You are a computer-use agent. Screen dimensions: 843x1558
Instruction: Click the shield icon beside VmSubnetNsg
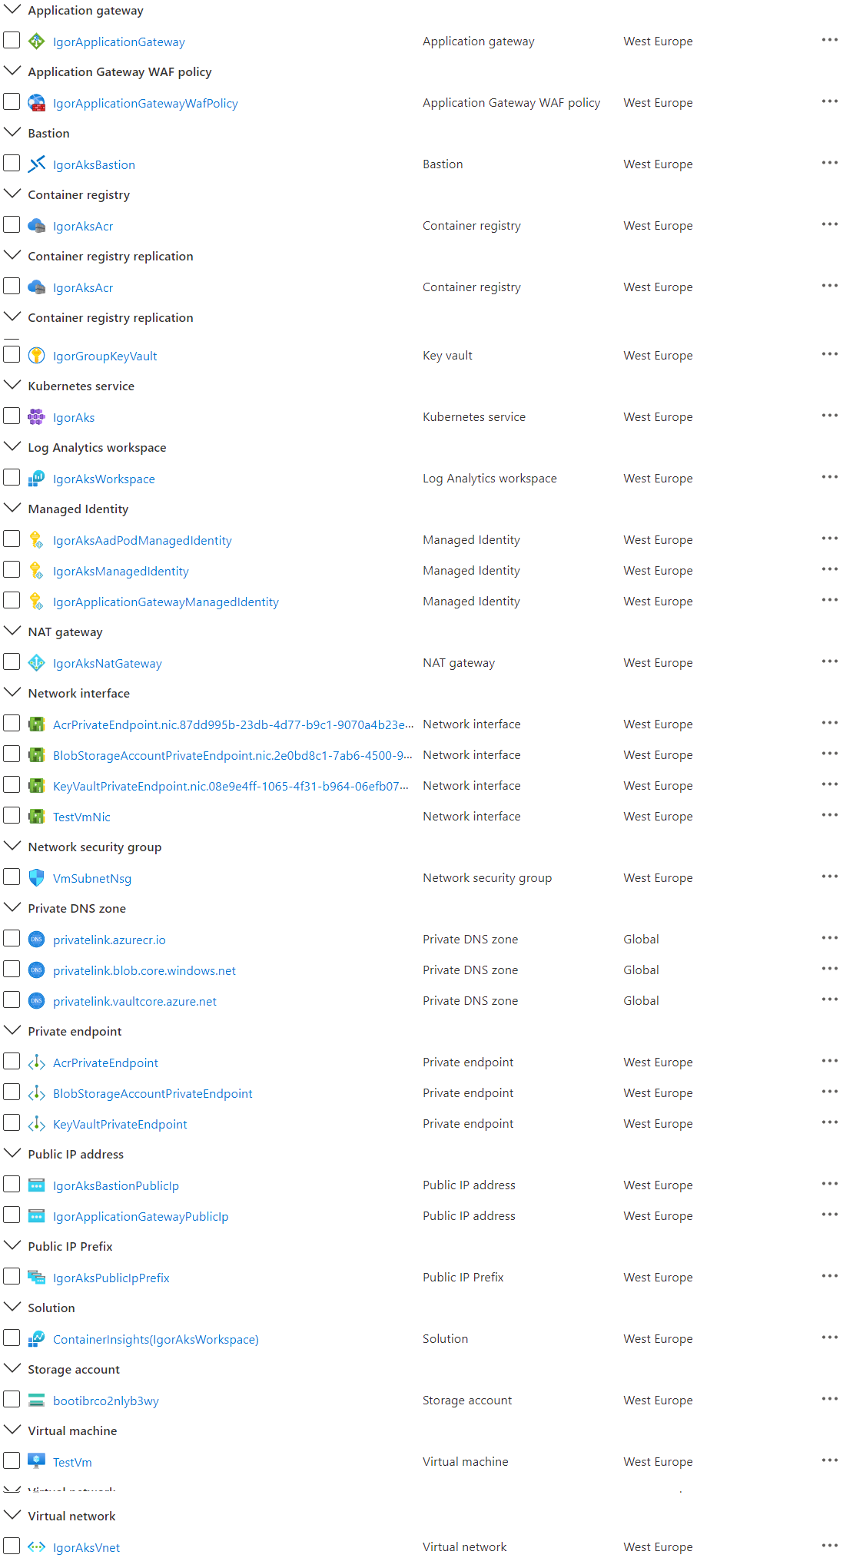tap(36, 878)
